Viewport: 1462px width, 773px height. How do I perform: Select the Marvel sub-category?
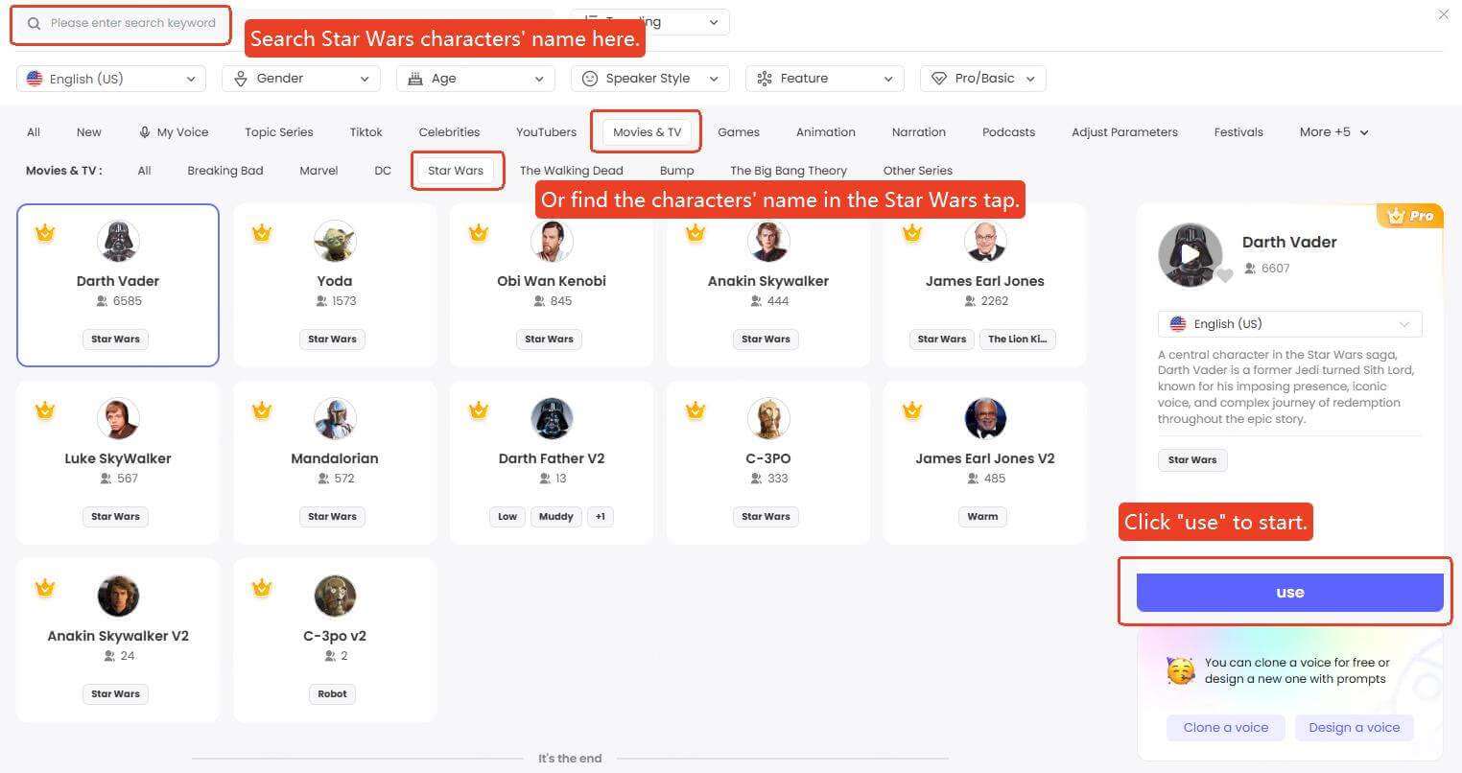(318, 171)
